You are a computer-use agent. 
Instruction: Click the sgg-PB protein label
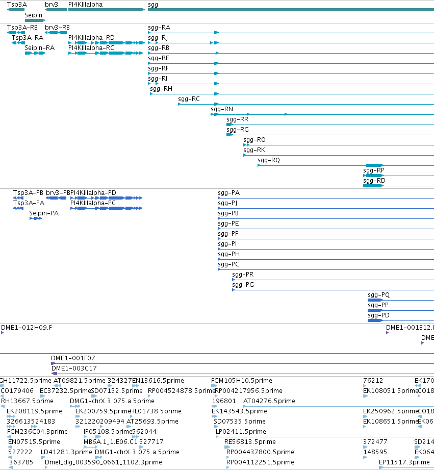click(x=228, y=213)
